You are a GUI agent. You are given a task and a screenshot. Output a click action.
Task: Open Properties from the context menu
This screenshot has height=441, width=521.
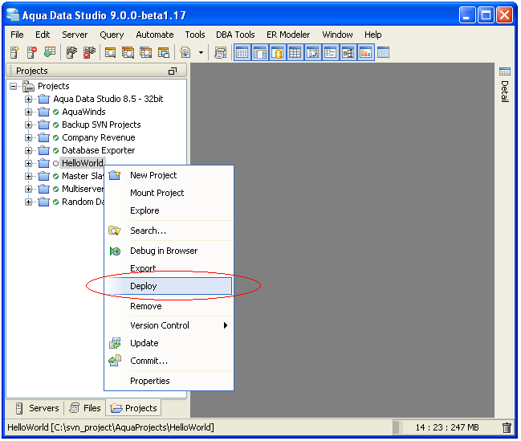[169, 381]
